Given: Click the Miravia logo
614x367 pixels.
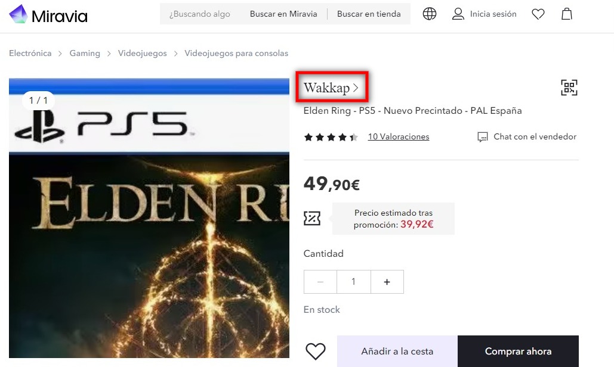Looking at the screenshot, I should [x=48, y=14].
